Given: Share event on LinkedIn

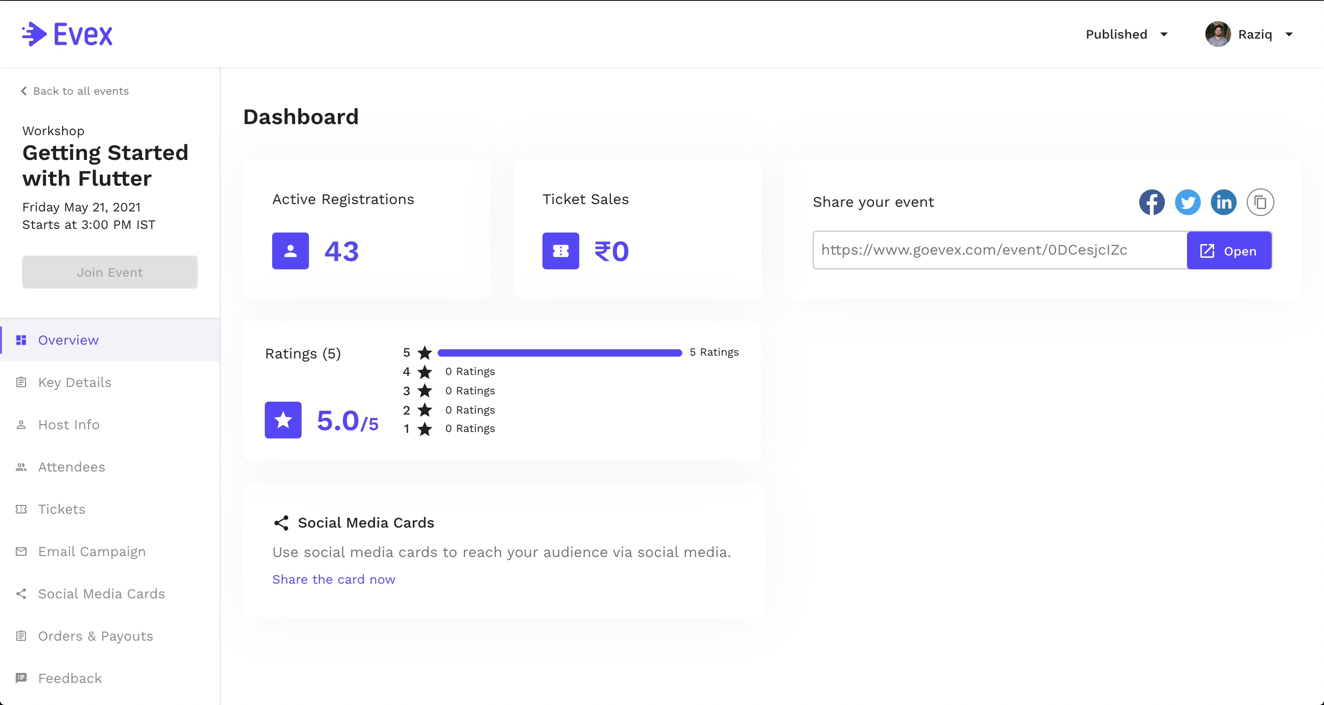Looking at the screenshot, I should (1224, 202).
